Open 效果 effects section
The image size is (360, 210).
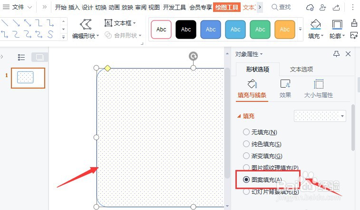(x=285, y=89)
